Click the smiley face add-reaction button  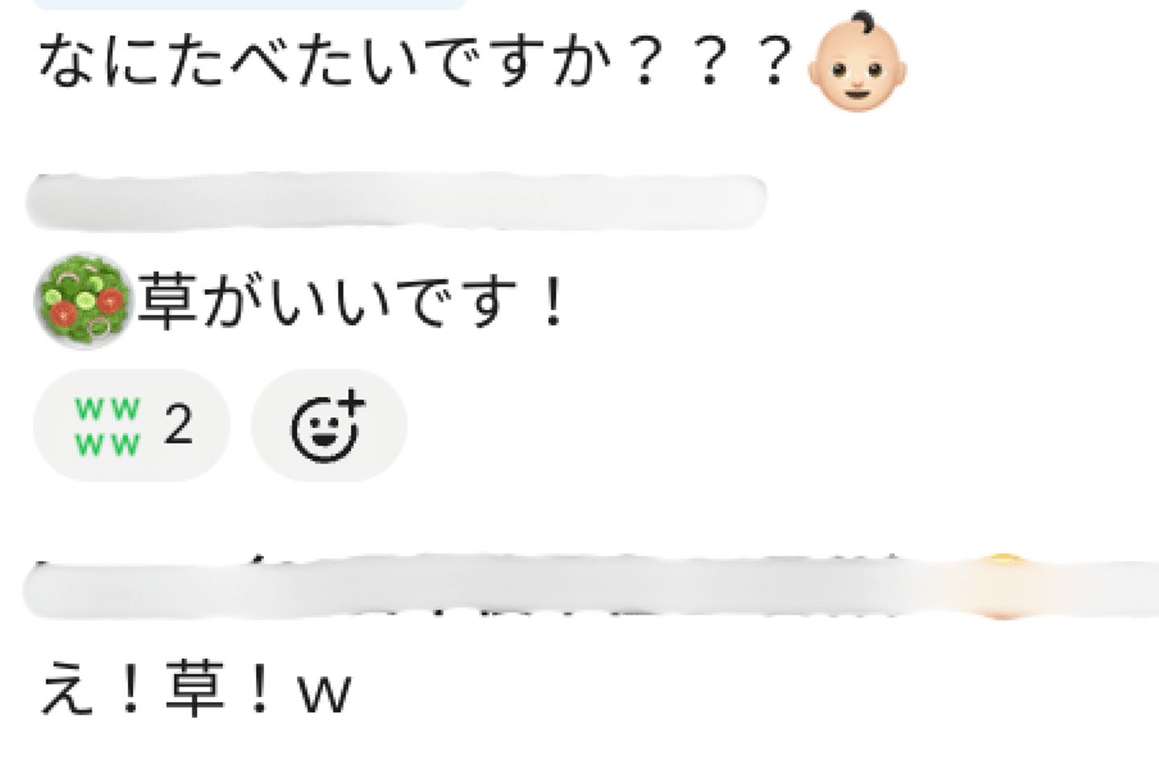click(x=328, y=426)
